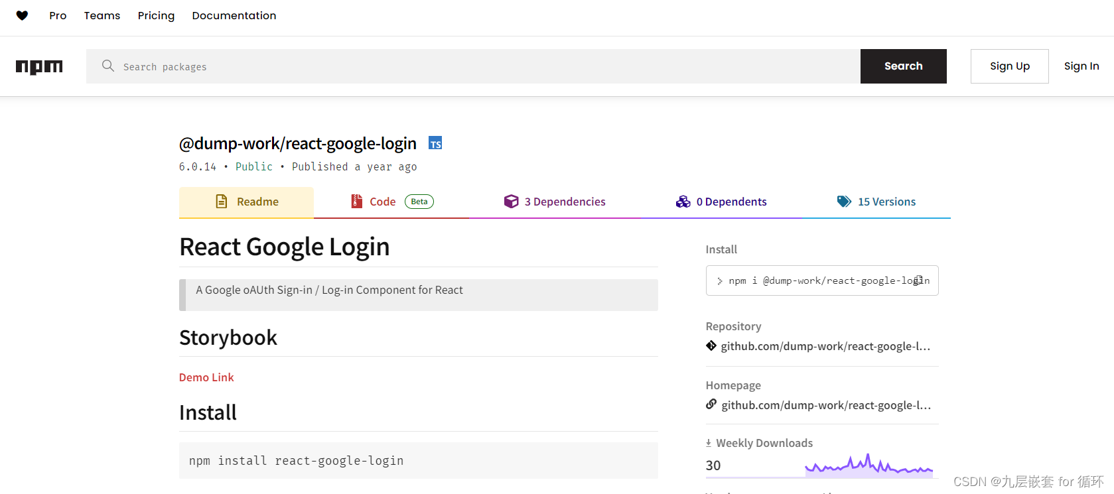This screenshot has width=1114, height=494.
Task: Open the 0 Dependents tab
Action: pyautogui.click(x=721, y=202)
